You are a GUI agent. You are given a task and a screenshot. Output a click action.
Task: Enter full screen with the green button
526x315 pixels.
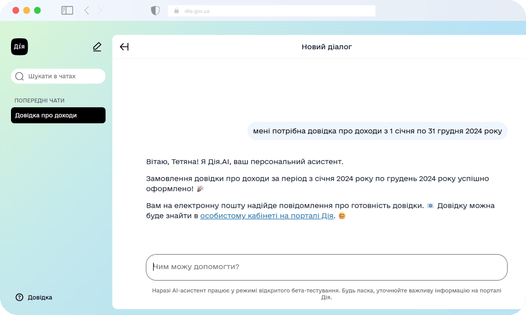[37, 11]
